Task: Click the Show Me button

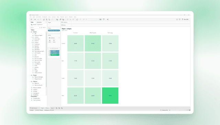Action: coord(185,19)
